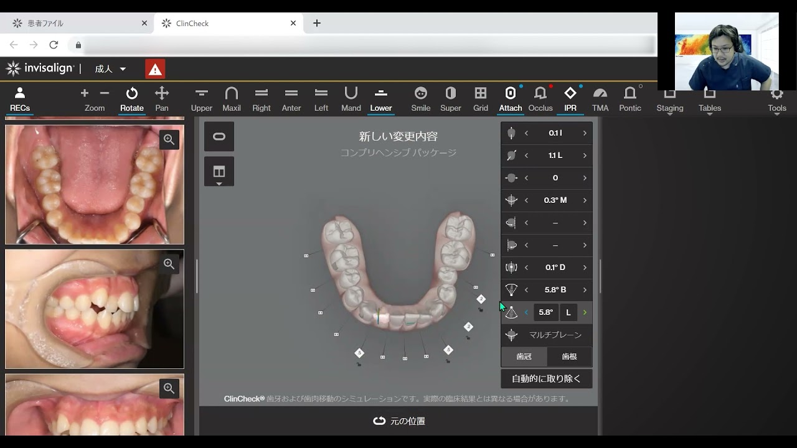This screenshot has width=797, height=448.
Task: Increase the 5.8° B inclination value
Action: coord(585,290)
